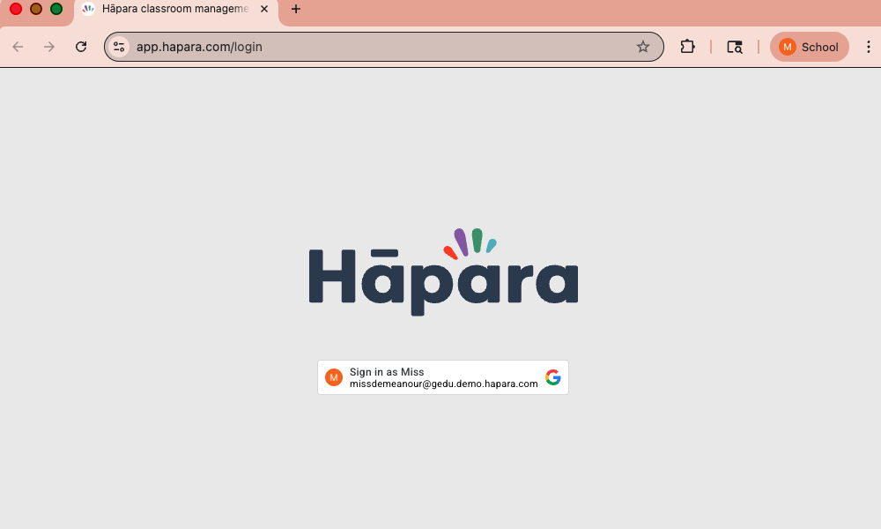Close the Hāpara tab
This screenshot has width=881, height=529.
264,9
